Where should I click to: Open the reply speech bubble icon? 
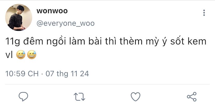23,97
